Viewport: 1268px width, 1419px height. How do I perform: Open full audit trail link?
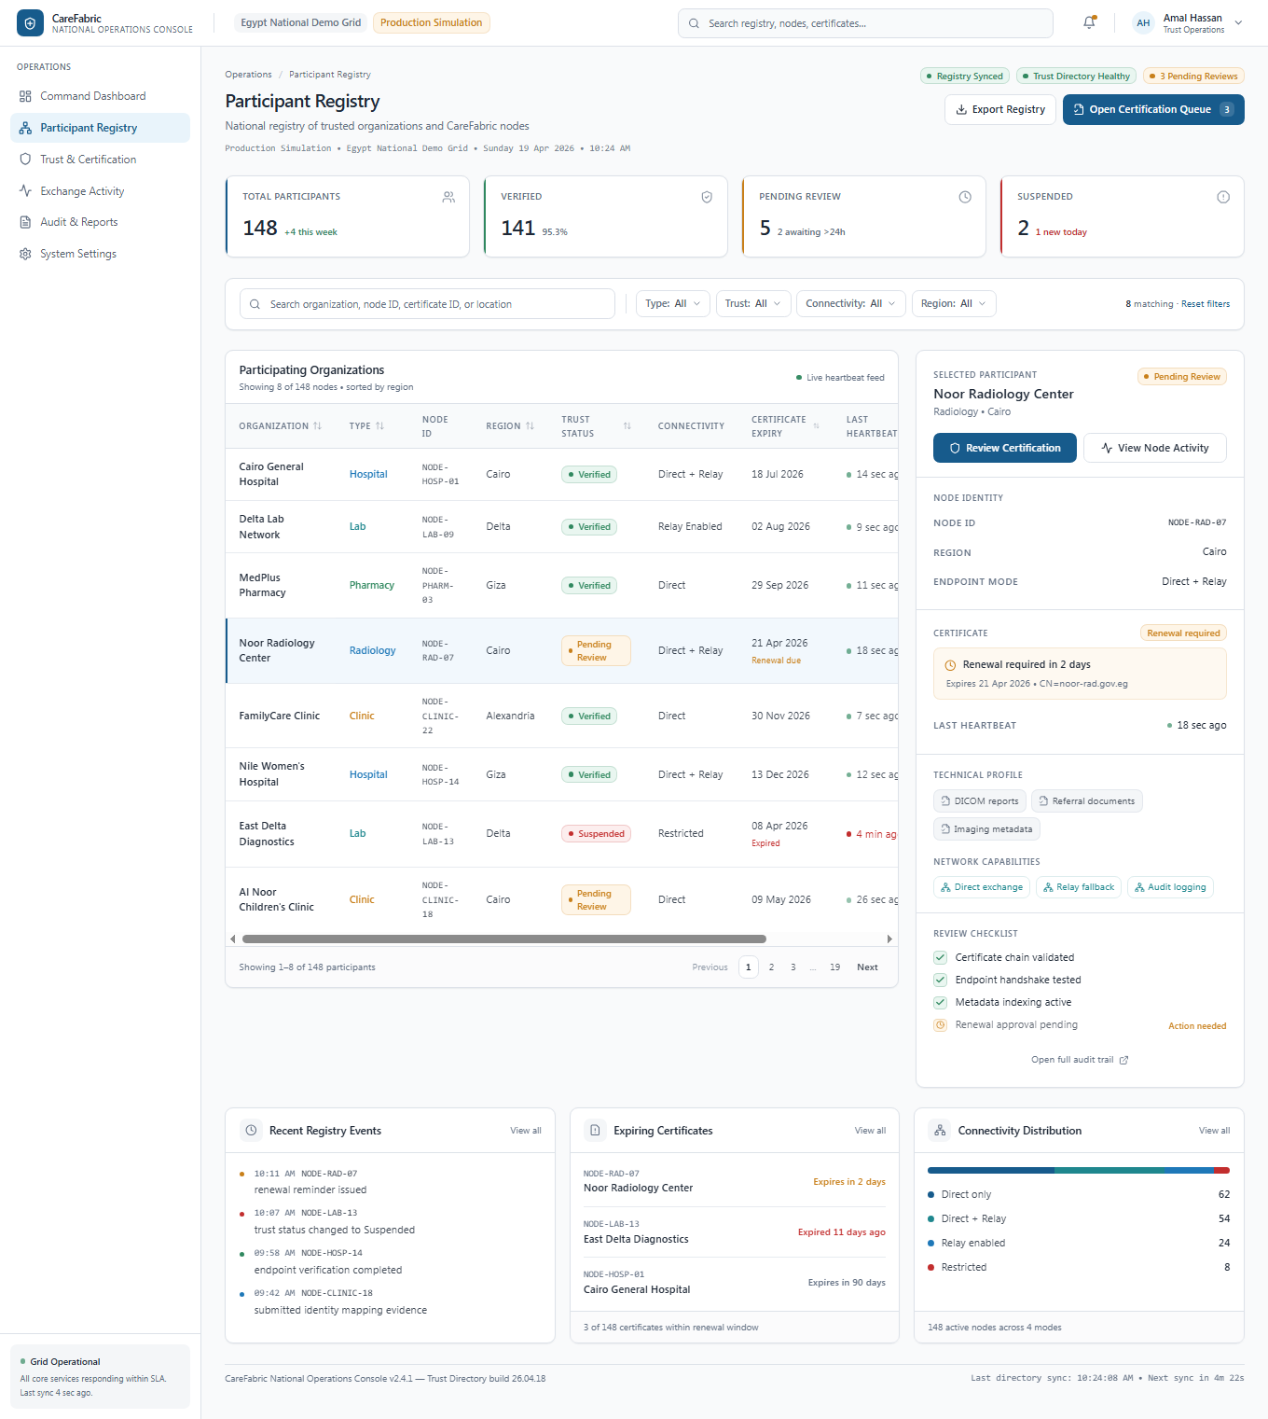[1079, 1060]
